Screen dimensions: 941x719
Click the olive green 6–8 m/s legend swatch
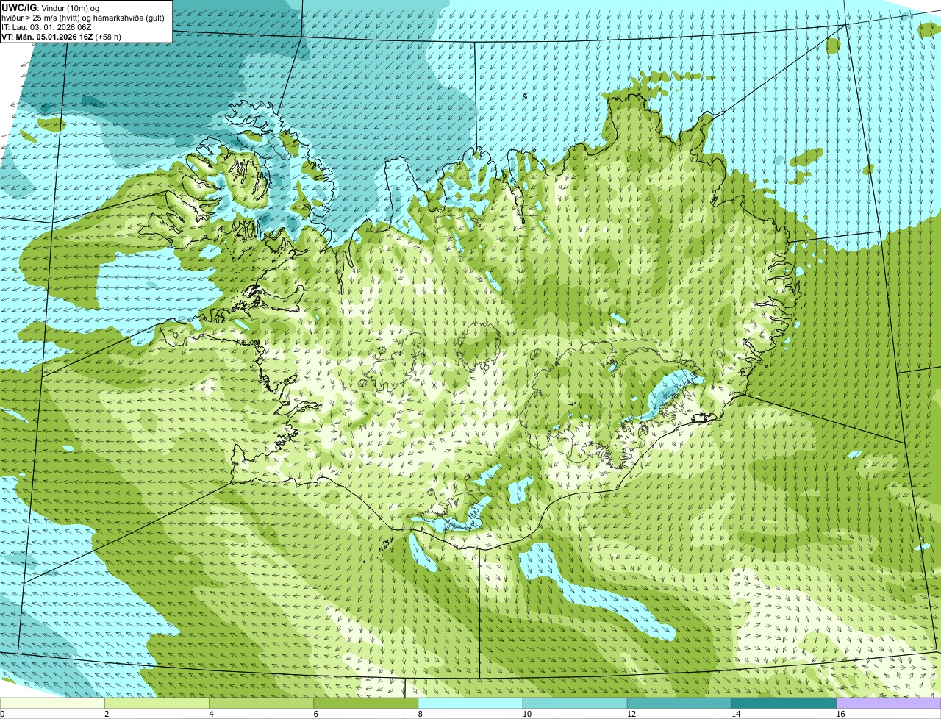pos(366,703)
